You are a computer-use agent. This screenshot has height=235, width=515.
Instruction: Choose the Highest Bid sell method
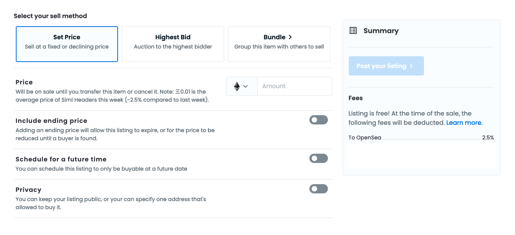tap(173, 44)
